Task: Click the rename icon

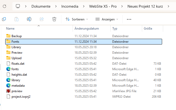Action: click(x=29, y=19)
